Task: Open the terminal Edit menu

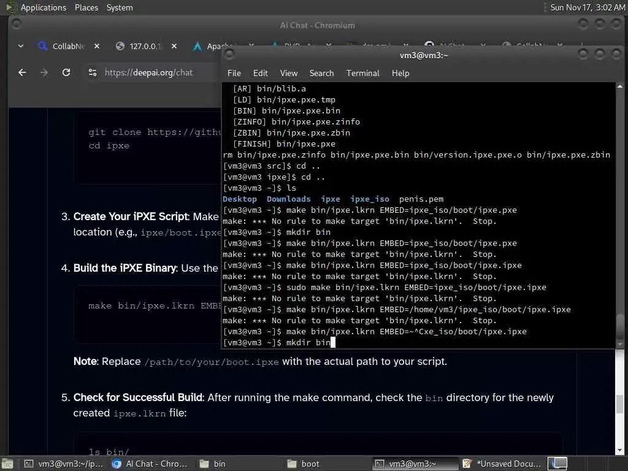Action: click(x=260, y=73)
